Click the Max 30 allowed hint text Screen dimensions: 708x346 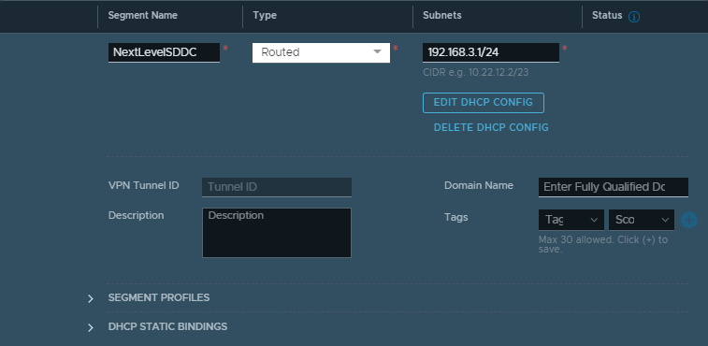point(603,244)
